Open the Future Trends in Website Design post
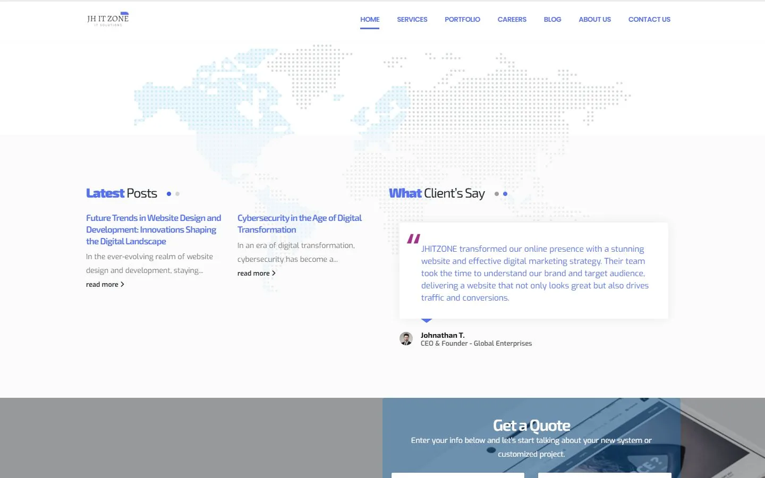This screenshot has height=478, width=765. 154,229
